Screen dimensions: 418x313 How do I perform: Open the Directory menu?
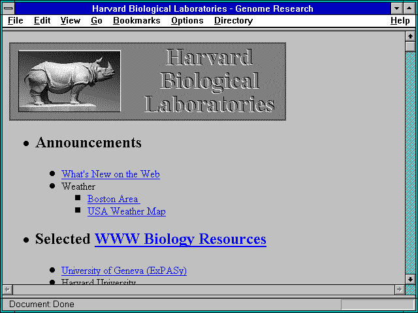(x=234, y=21)
